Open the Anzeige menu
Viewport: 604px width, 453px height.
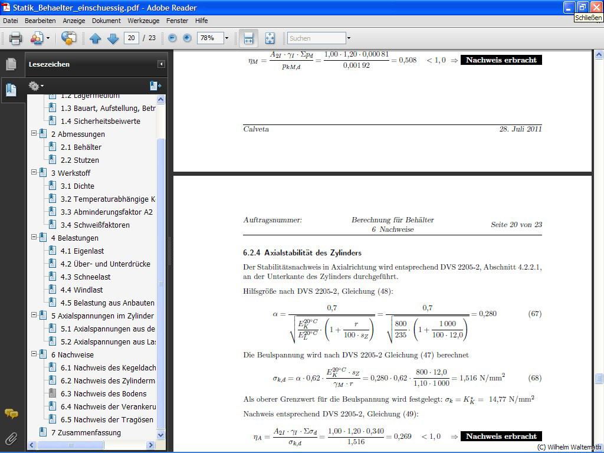(74, 21)
